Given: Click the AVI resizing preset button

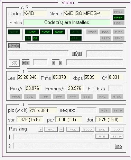Looking at the screenshot, I should click(x=51, y=129).
